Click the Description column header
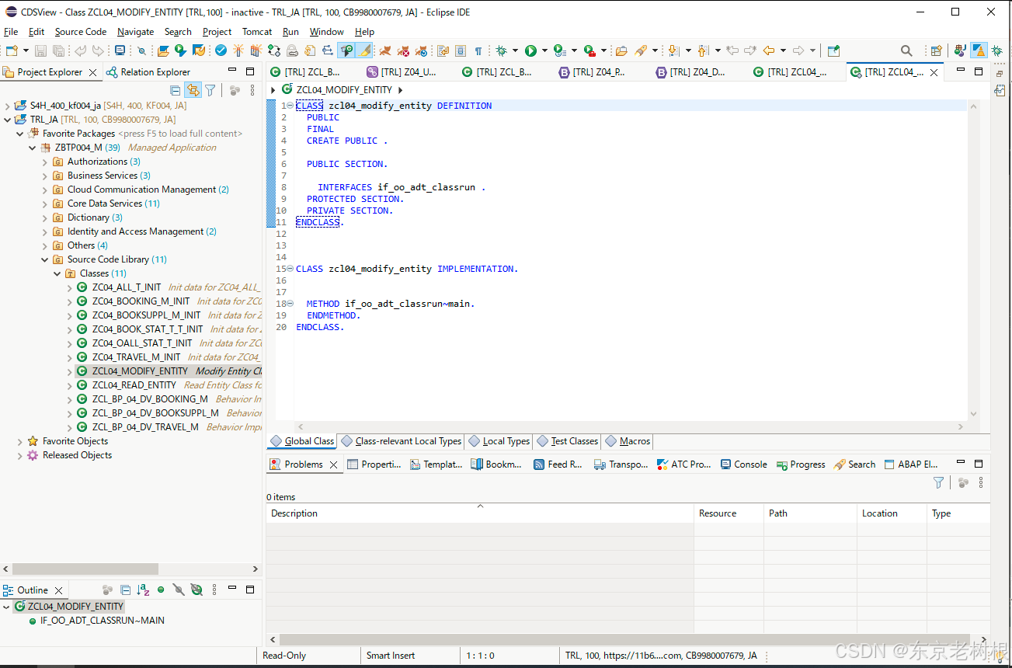This screenshot has height=668, width=1012. [x=480, y=513]
